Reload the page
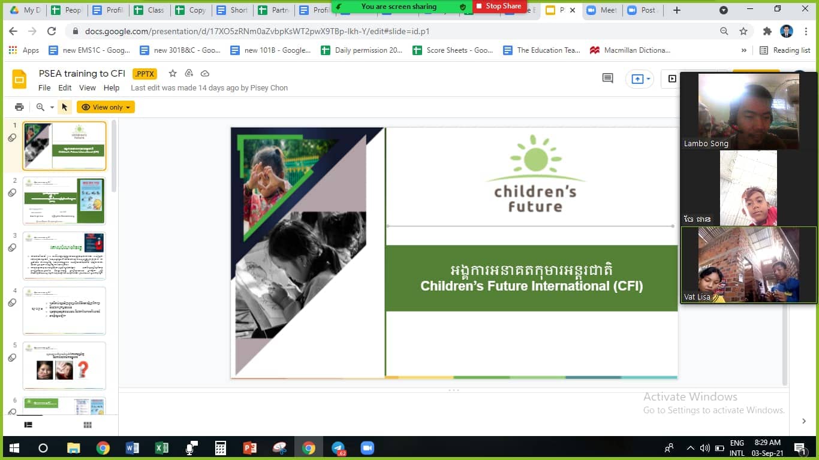819x460 pixels. 52,31
